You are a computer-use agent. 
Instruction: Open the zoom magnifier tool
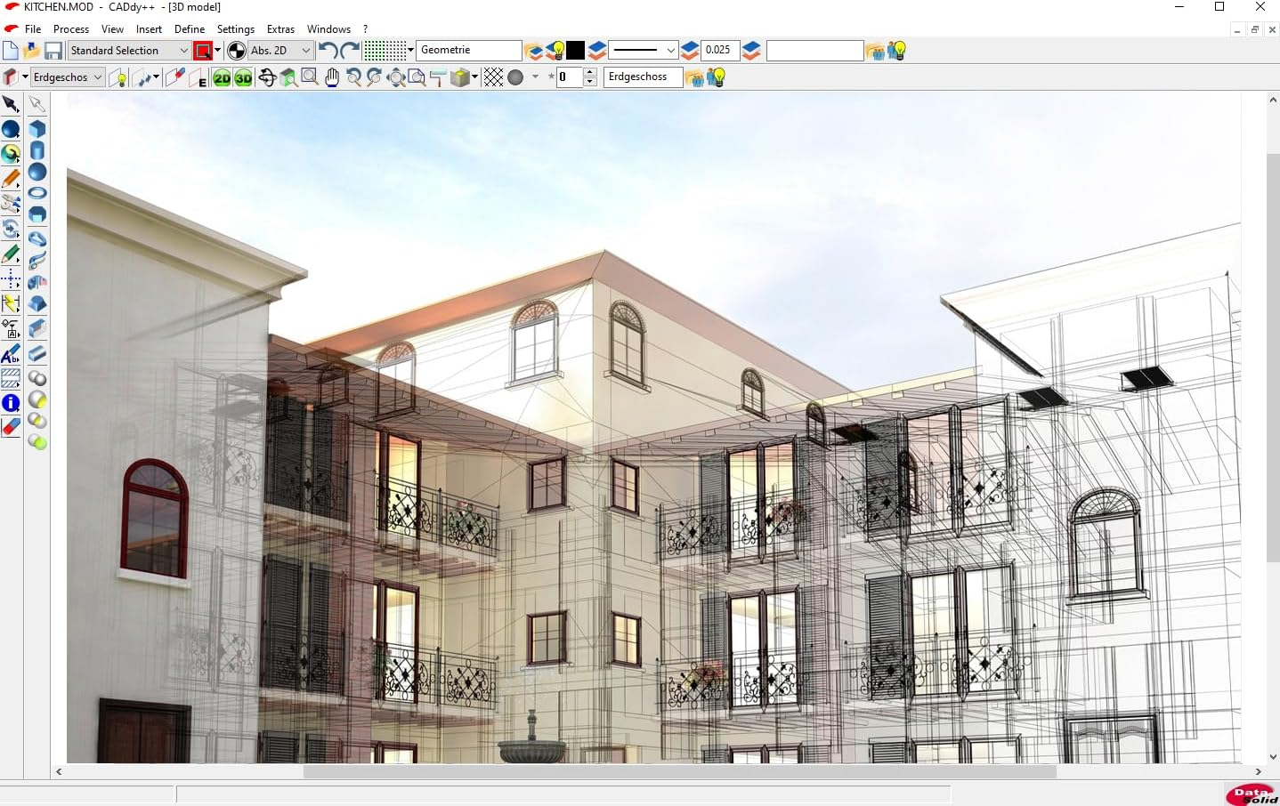309,77
